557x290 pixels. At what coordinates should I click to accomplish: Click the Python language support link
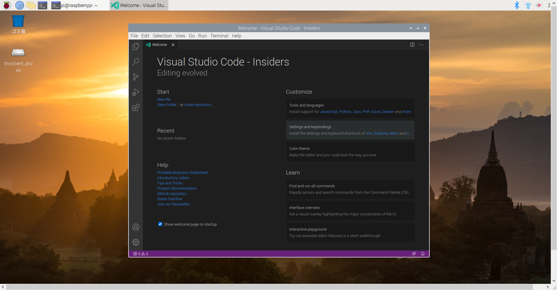pos(345,112)
